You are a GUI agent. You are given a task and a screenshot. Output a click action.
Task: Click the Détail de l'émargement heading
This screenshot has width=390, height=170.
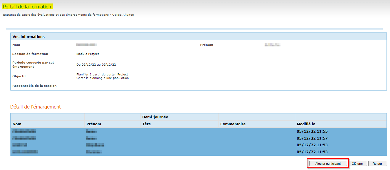pos(36,107)
